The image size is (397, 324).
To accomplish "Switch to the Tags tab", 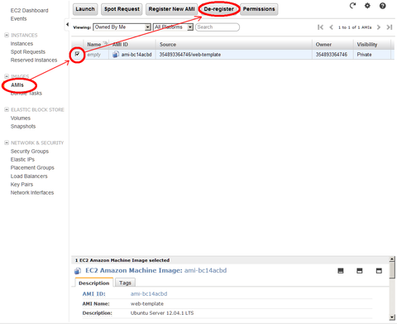I will pos(125,283).
